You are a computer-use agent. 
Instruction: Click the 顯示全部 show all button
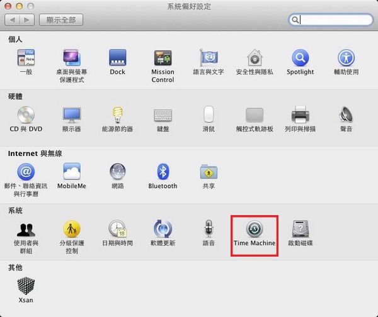point(61,20)
